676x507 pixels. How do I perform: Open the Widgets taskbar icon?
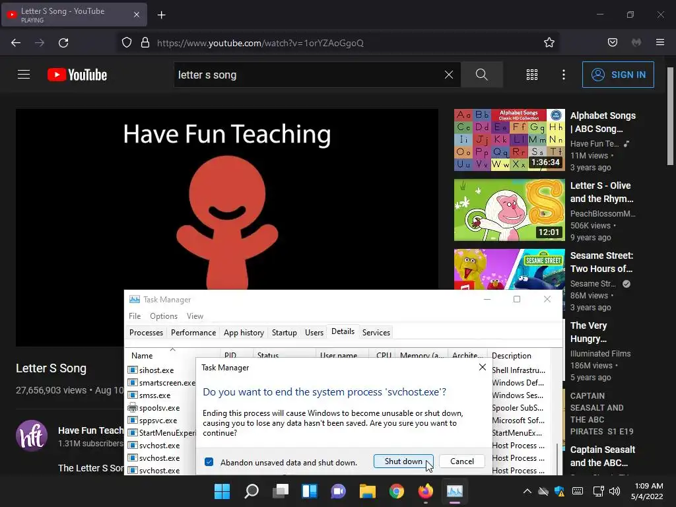tap(310, 491)
